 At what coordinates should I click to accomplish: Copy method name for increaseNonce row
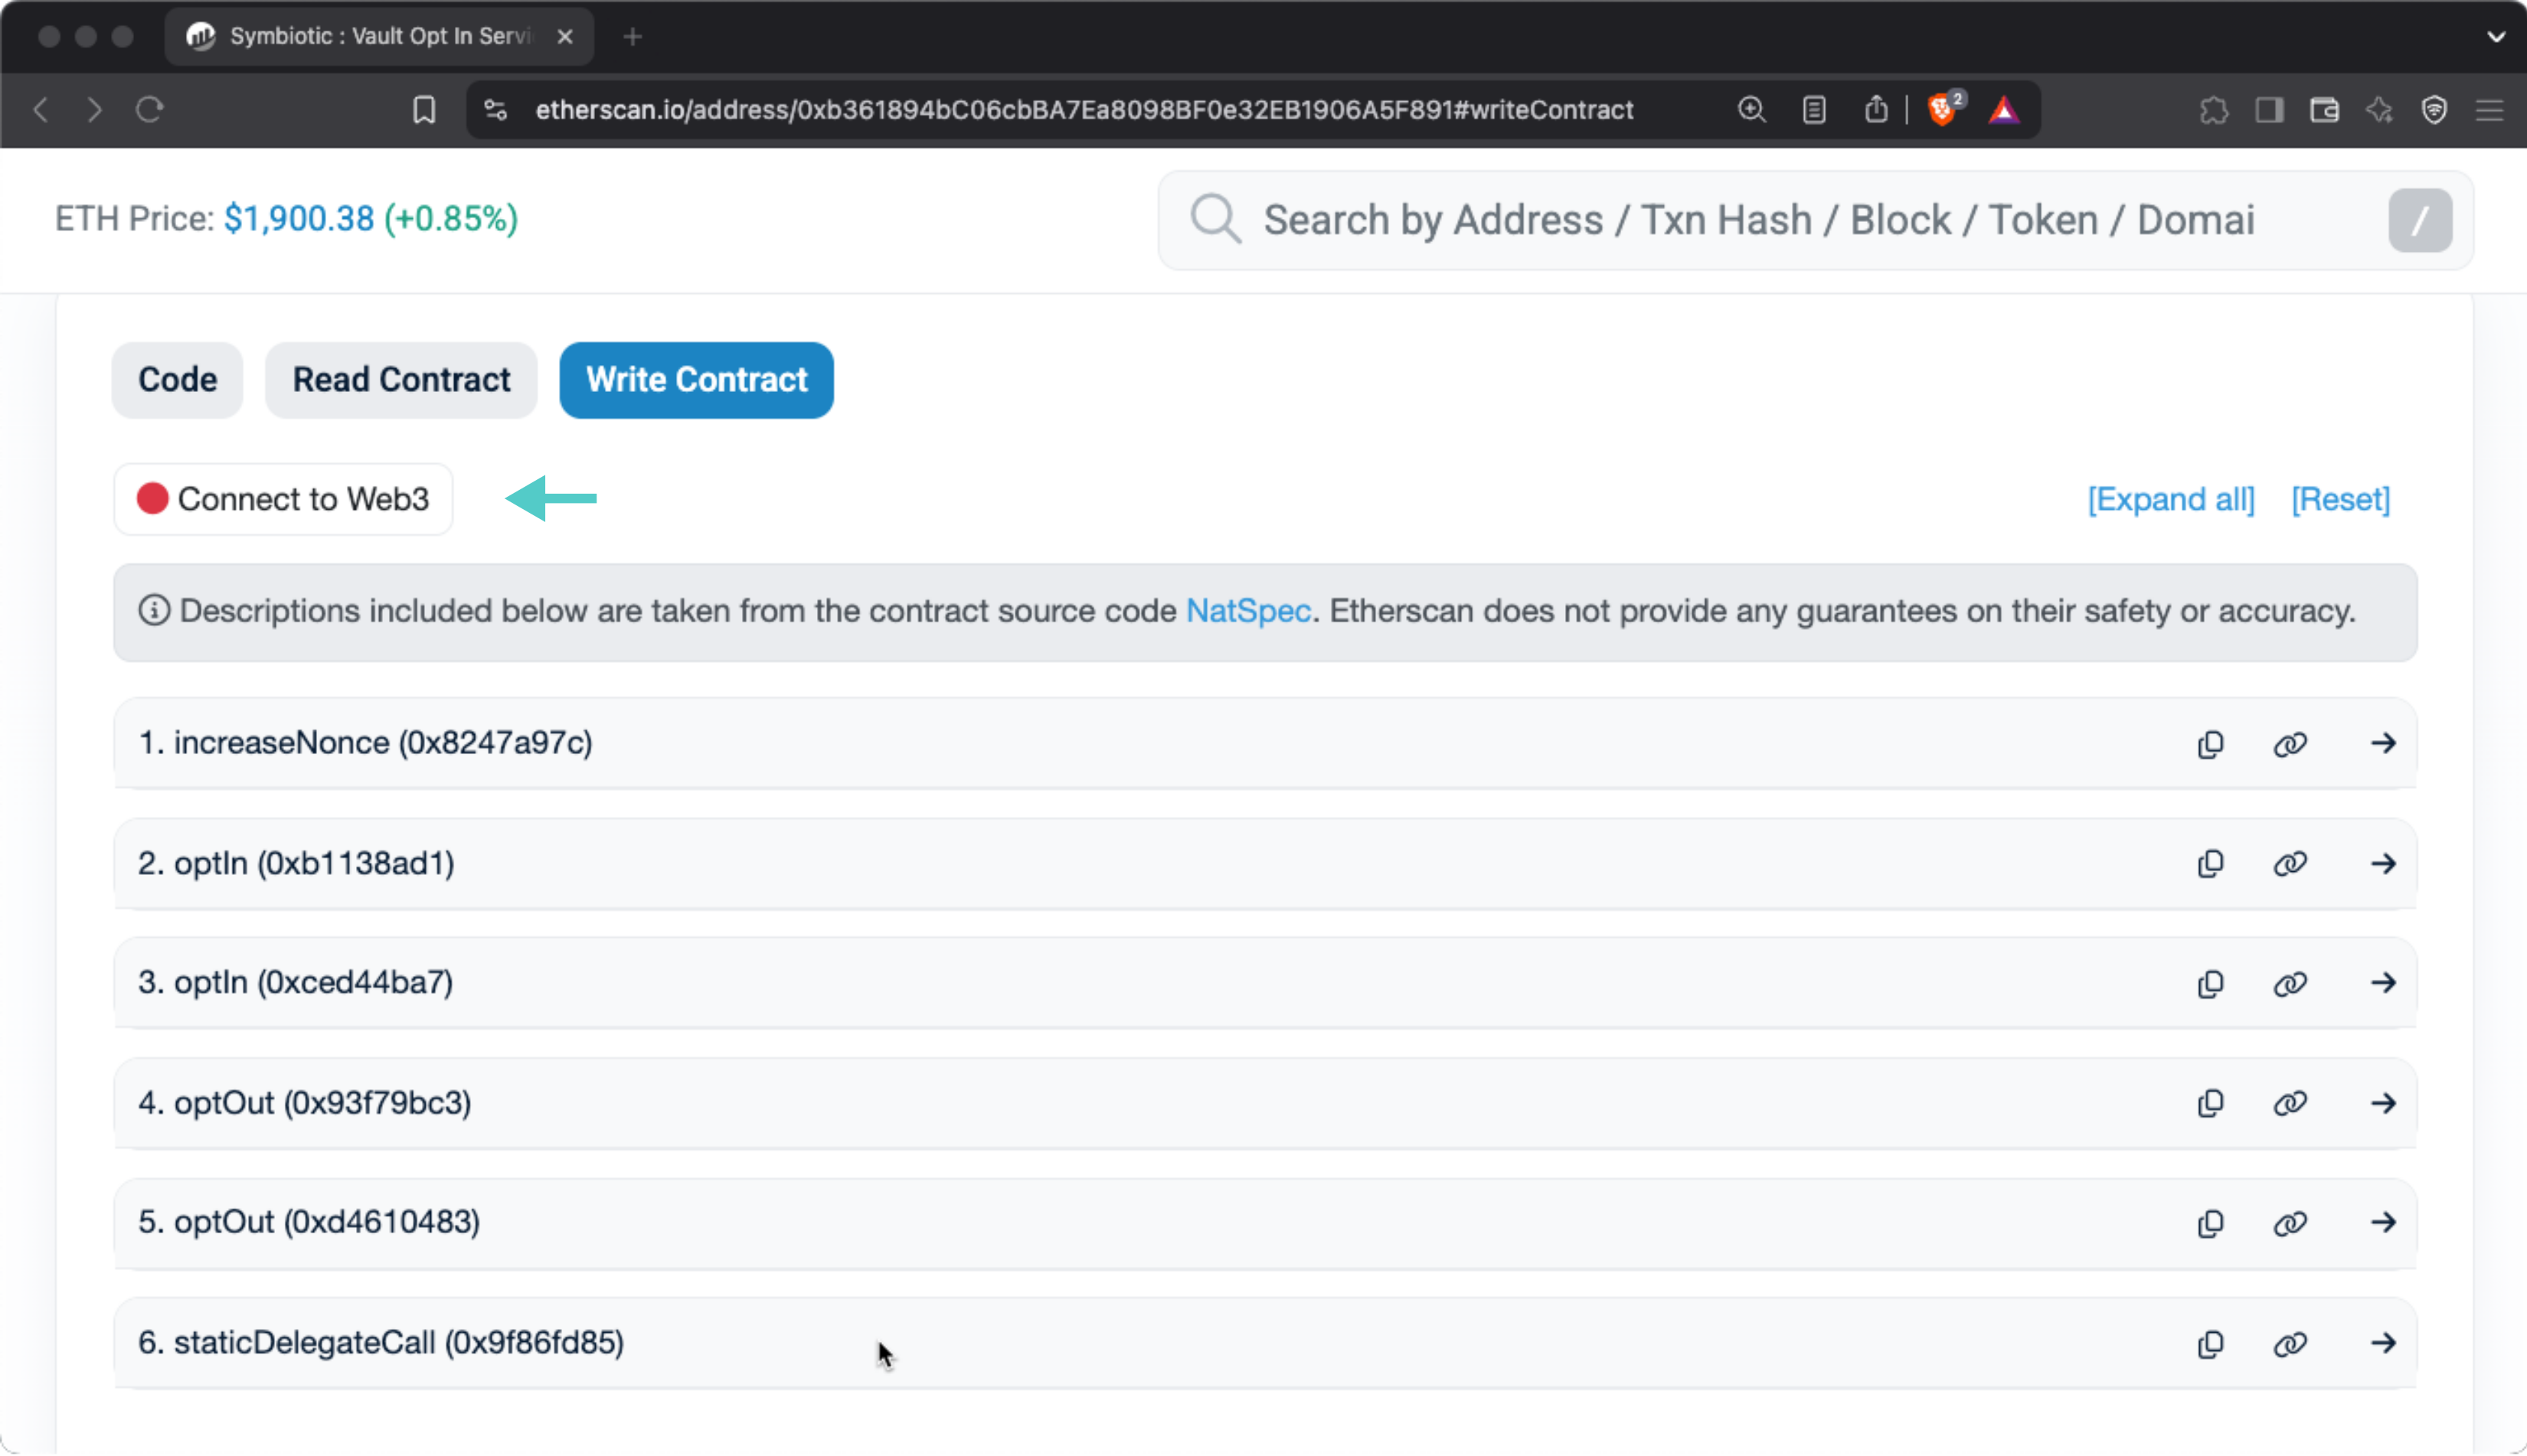pyautogui.click(x=2210, y=744)
